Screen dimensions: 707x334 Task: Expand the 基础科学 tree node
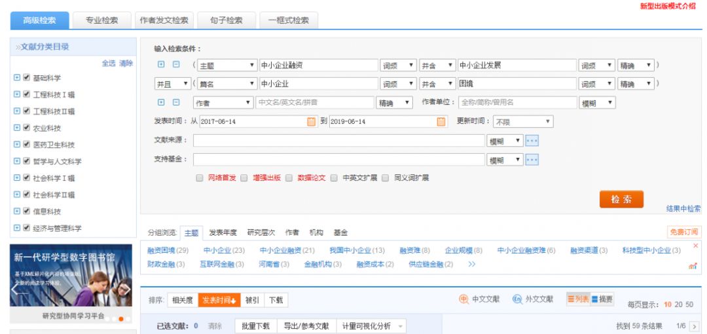click(16, 78)
